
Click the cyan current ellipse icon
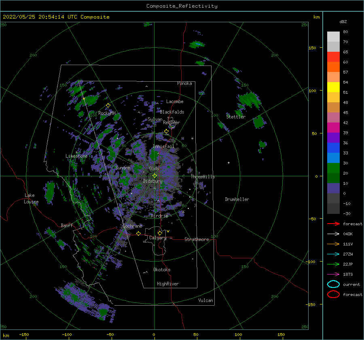(333, 284)
